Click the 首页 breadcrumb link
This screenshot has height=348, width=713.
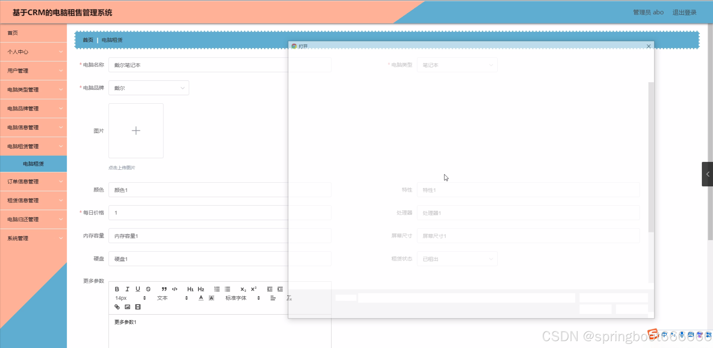click(x=88, y=40)
